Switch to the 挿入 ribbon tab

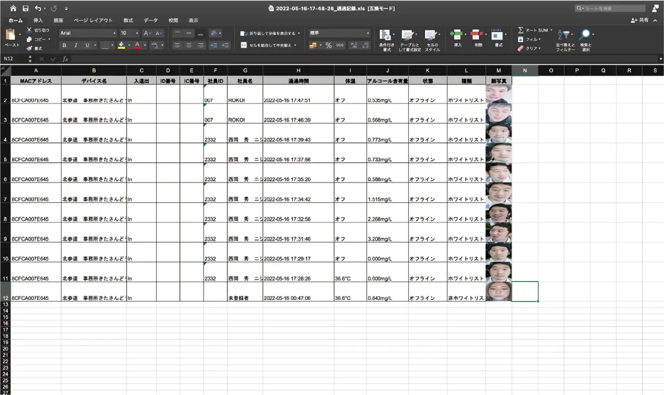coord(38,20)
